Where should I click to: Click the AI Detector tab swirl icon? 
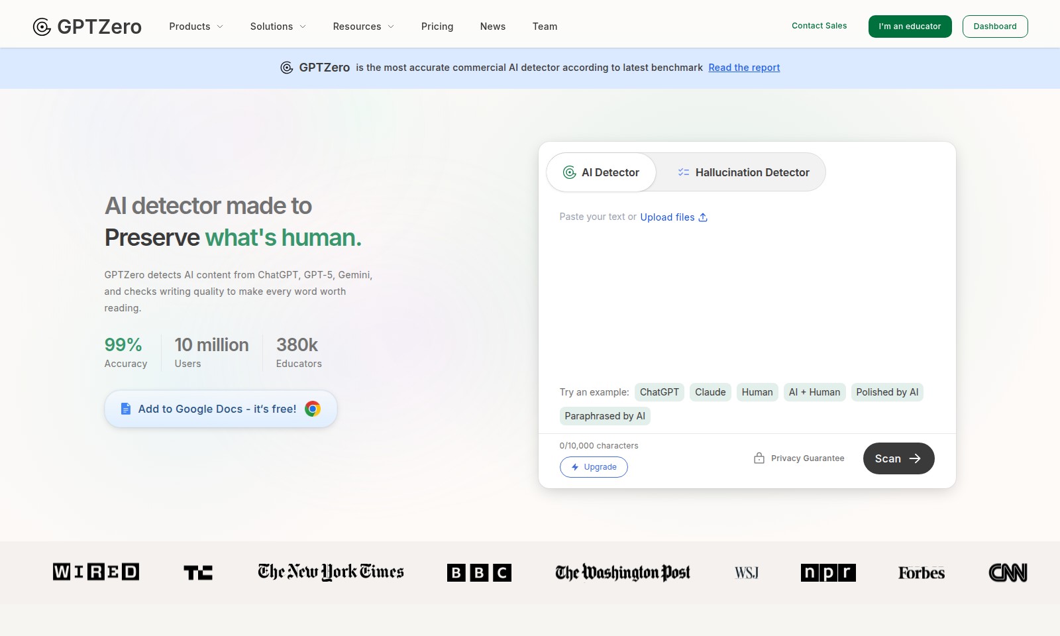(x=569, y=172)
